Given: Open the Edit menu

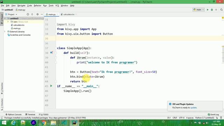Looking at the screenshot, I should [x=8, y=6].
